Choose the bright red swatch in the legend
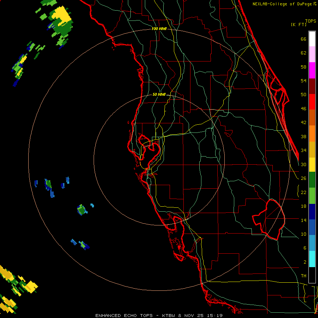Screen dimensions: 318x318 pyautogui.click(x=312, y=102)
